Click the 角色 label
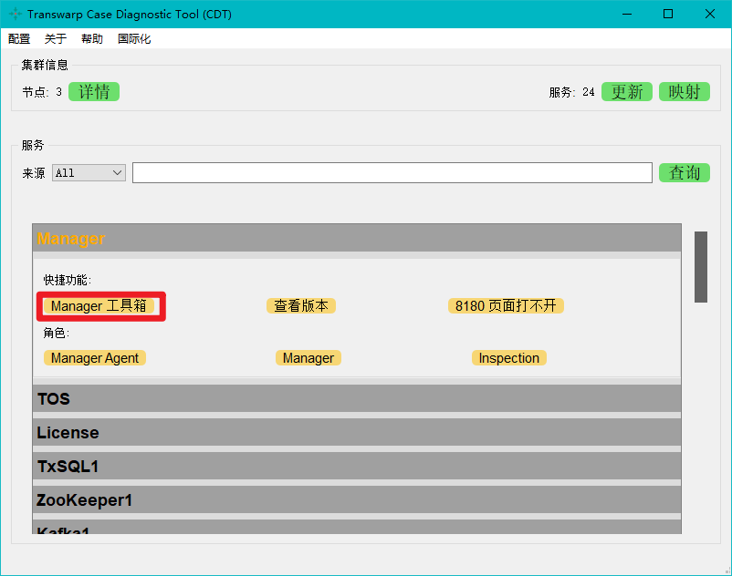Image resolution: width=732 pixels, height=576 pixels. 56,333
